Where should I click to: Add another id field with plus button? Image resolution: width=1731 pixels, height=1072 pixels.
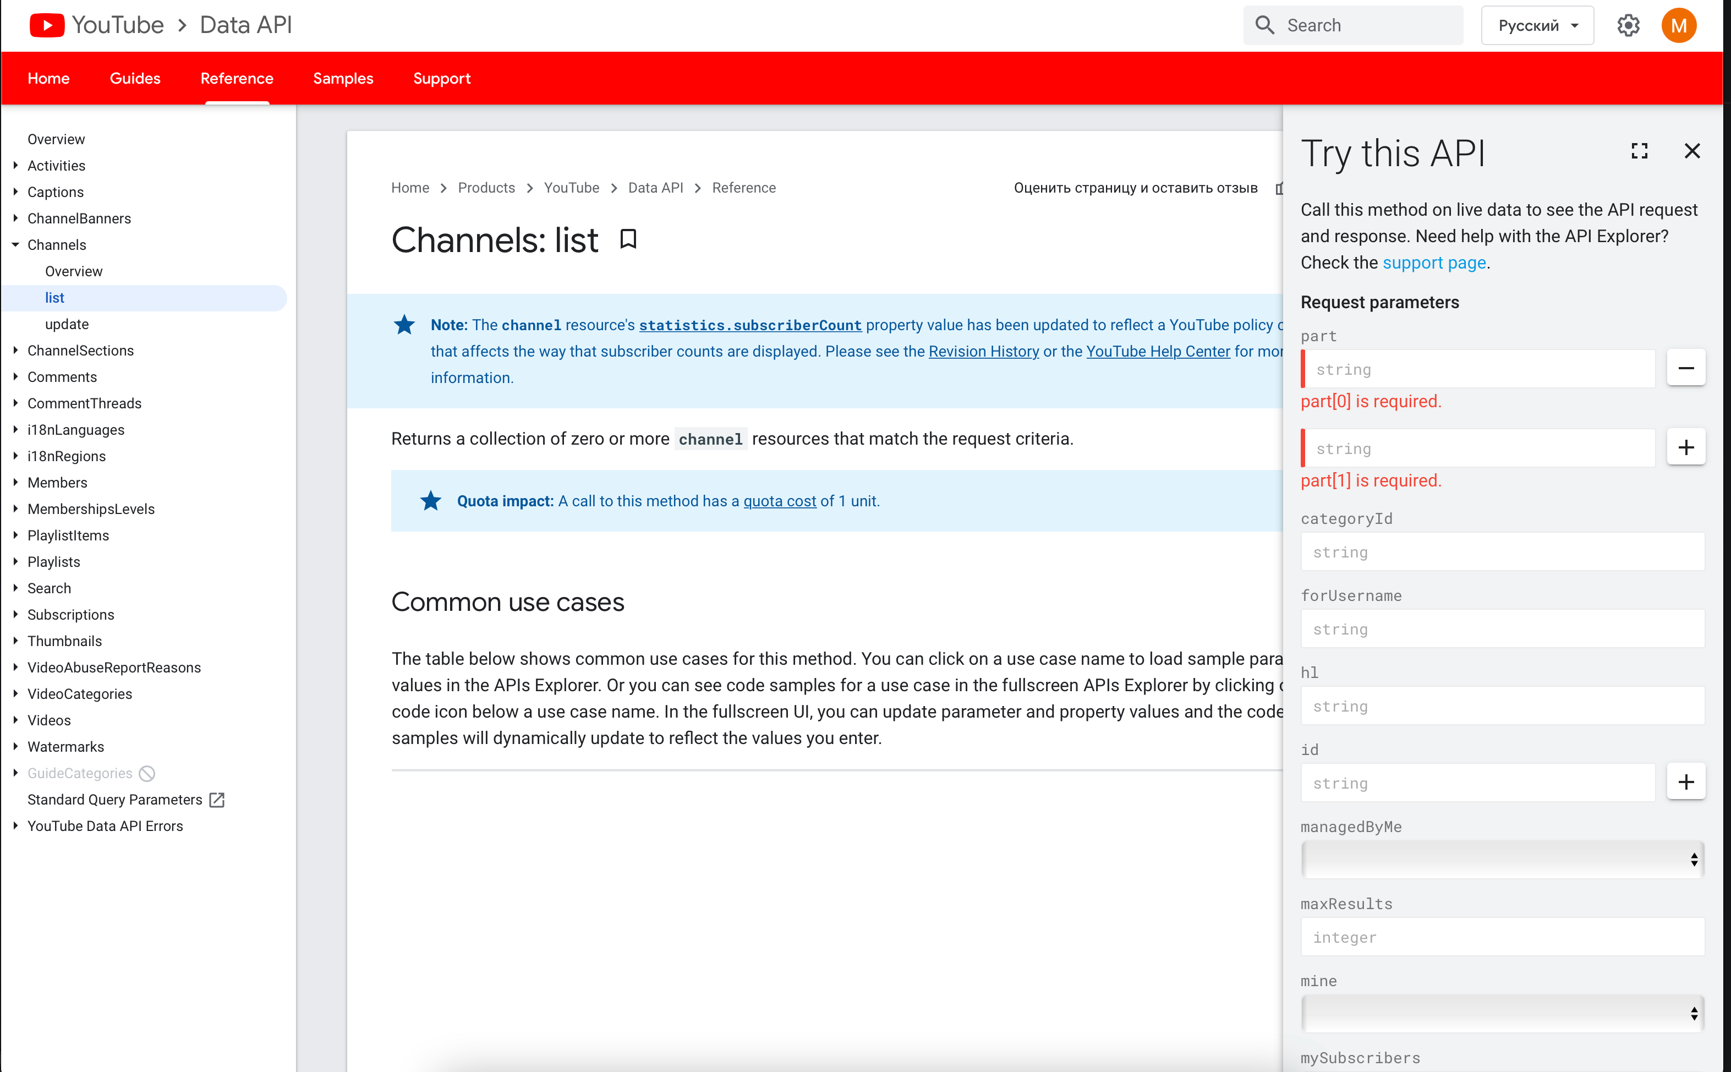click(1686, 782)
